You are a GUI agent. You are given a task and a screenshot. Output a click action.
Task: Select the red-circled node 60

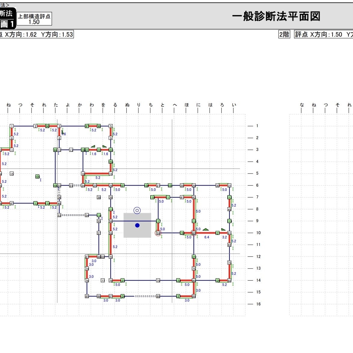[x=194, y=233]
